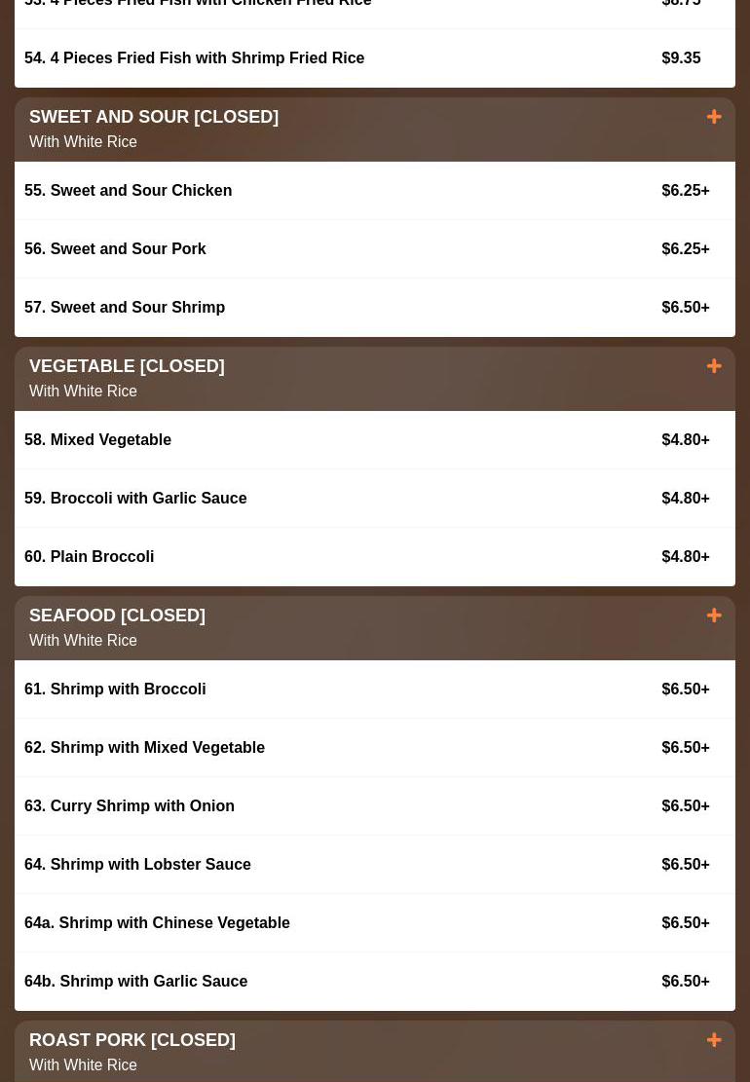This screenshot has height=1082, width=750.
Task: Choose 62. Shrimp with Mixed Vegetable
Action: 144,748
